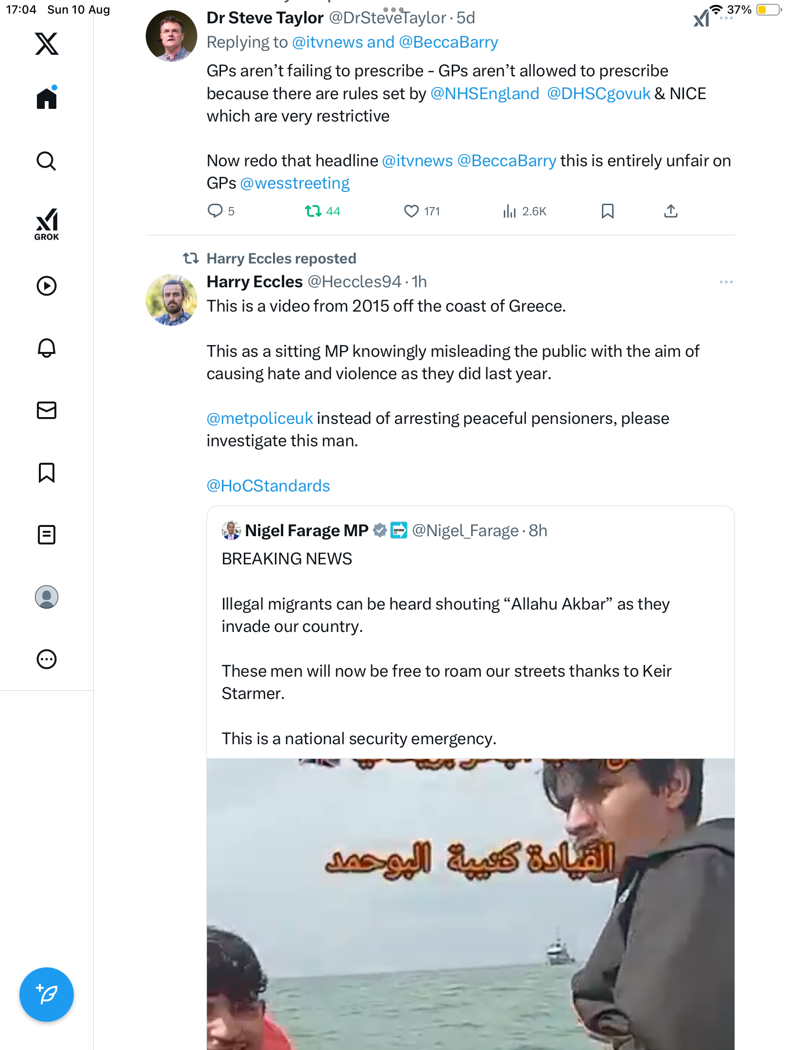Share Dr Steve Taylor's post
The image size is (787, 1050).
[671, 211]
